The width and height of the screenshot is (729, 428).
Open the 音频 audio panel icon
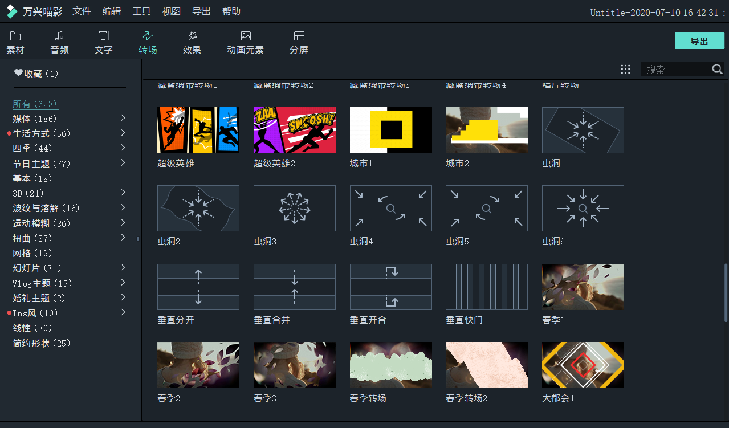click(x=59, y=36)
